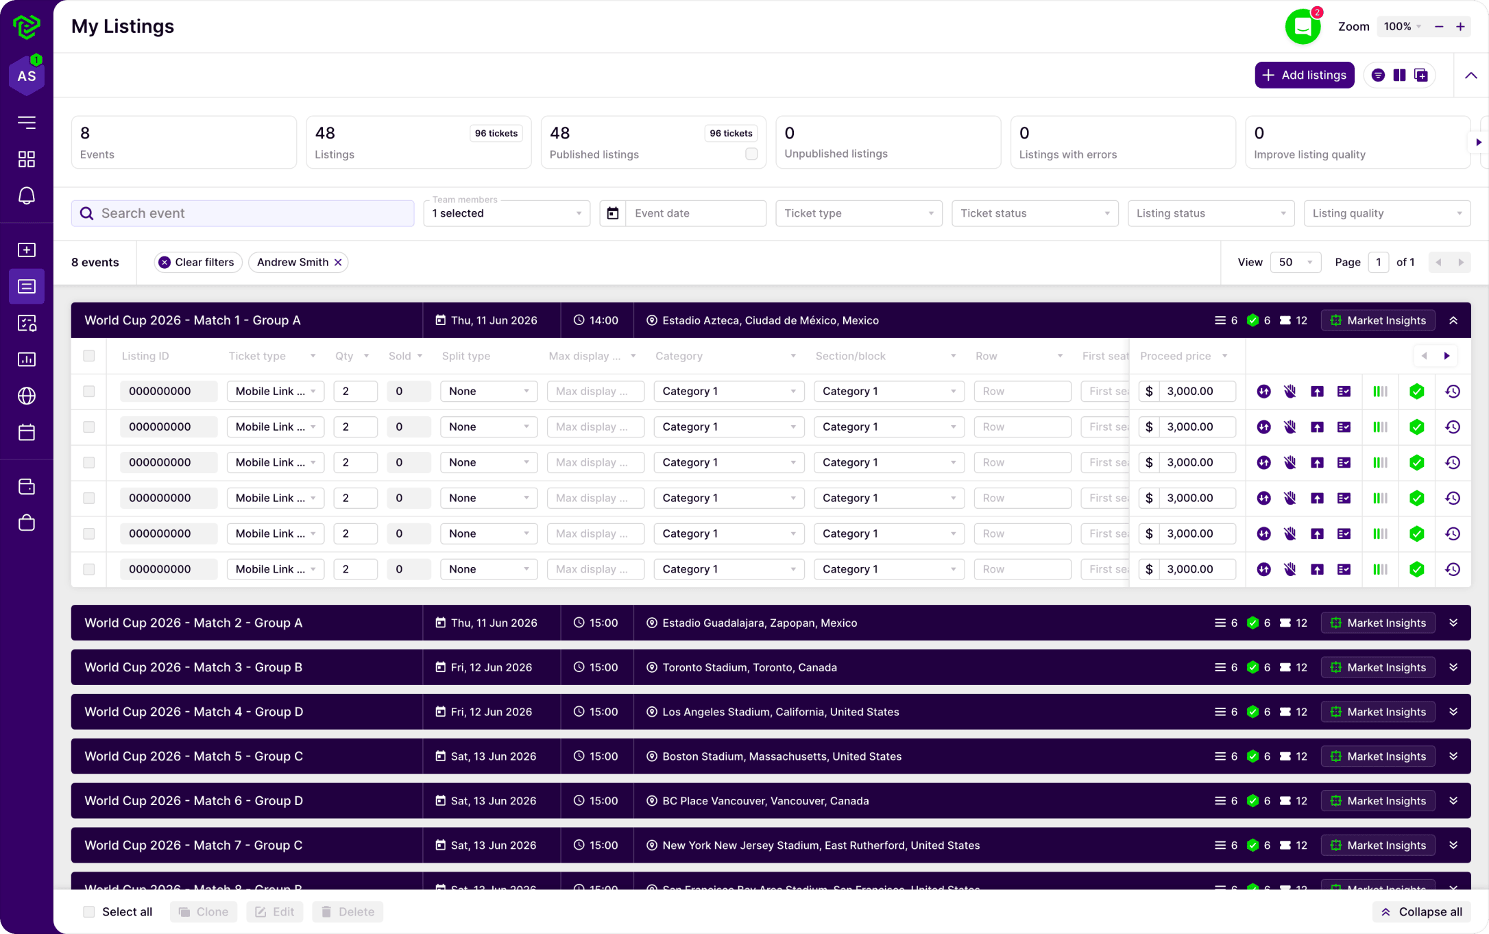Image resolution: width=1489 pixels, height=934 pixels.
Task: Click the circular swap icon in first listing row
Action: tap(1264, 392)
